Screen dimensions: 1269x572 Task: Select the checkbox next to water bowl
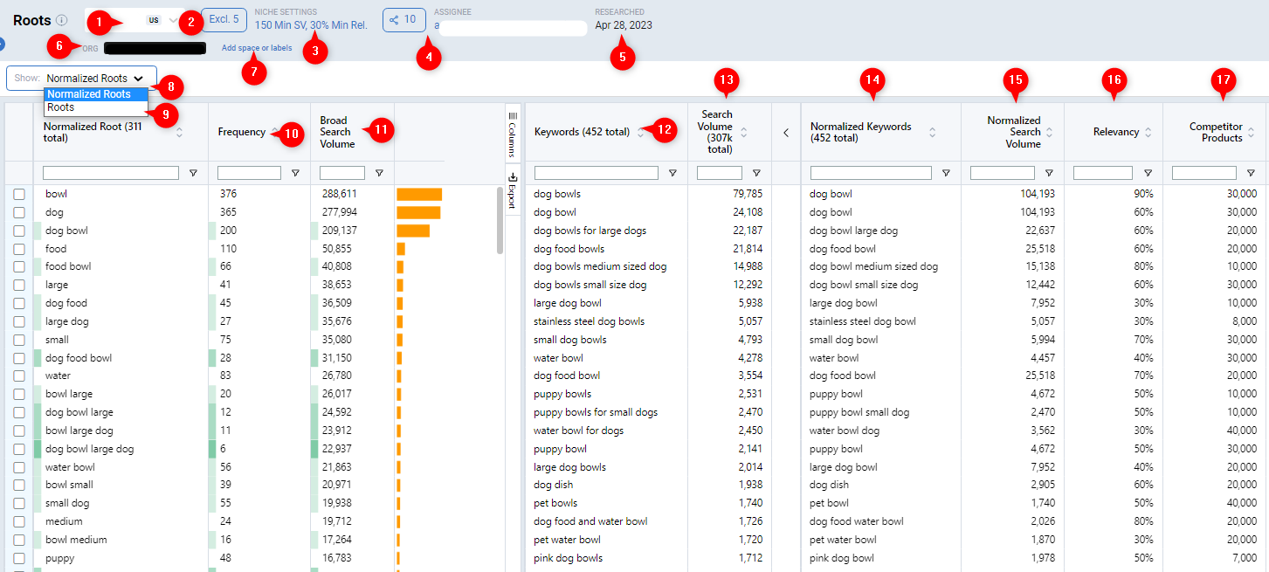pos(19,466)
